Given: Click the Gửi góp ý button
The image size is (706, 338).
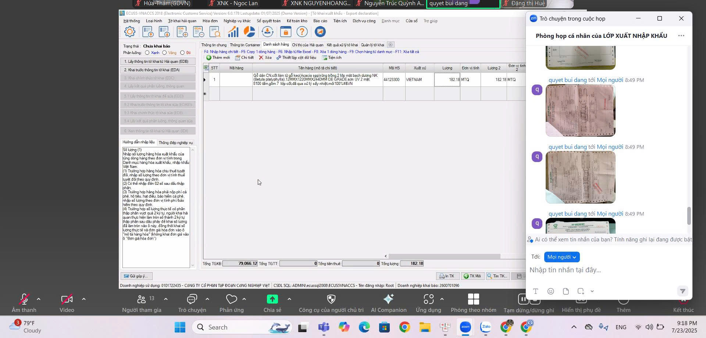Looking at the screenshot, I should (136, 276).
